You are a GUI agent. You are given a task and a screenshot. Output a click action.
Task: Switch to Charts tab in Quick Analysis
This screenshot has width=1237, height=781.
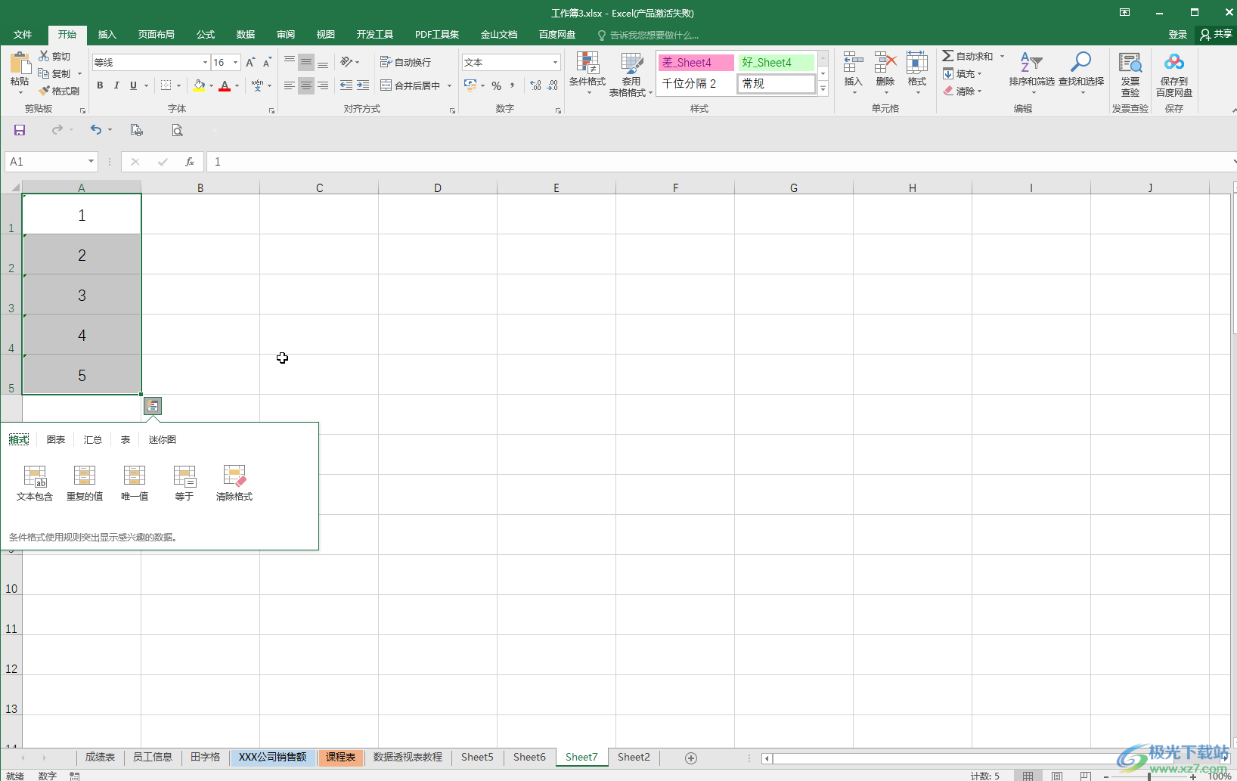coord(56,439)
